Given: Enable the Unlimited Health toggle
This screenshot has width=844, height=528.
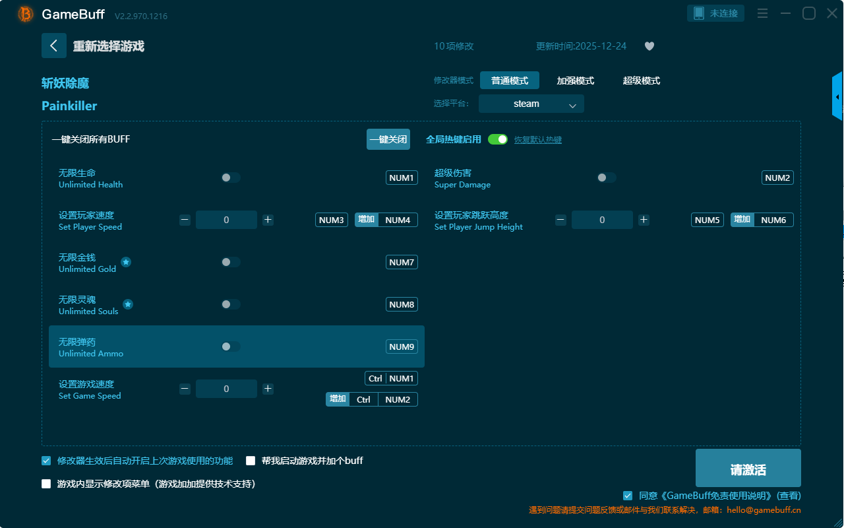Looking at the screenshot, I should click(x=230, y=178).
